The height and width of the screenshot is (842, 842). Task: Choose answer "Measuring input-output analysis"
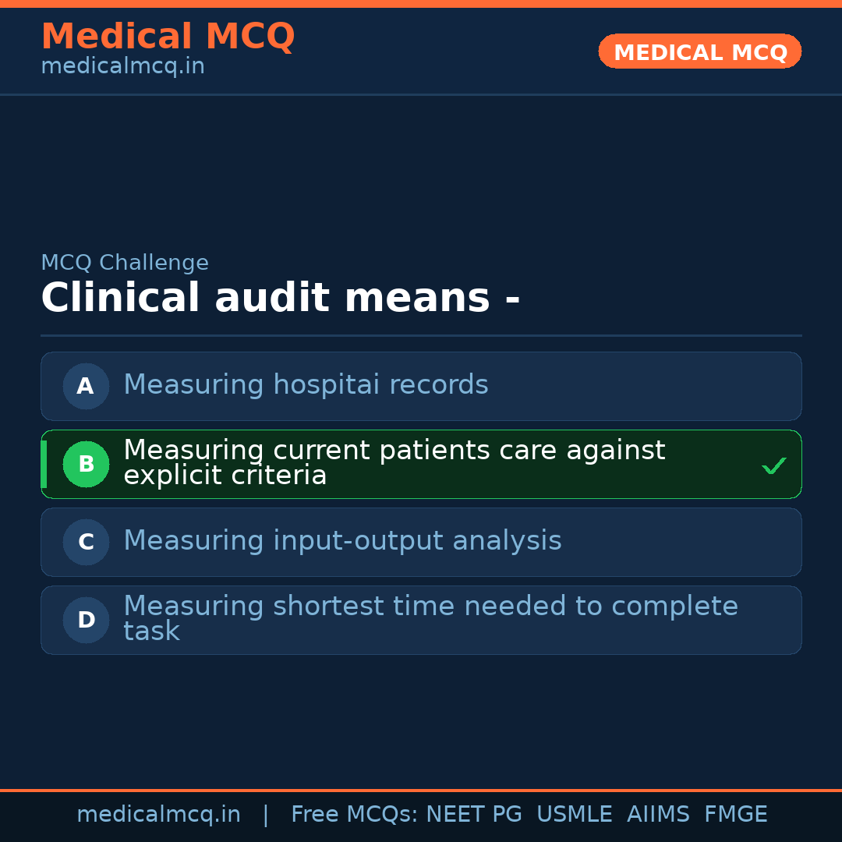coord(342,541)
